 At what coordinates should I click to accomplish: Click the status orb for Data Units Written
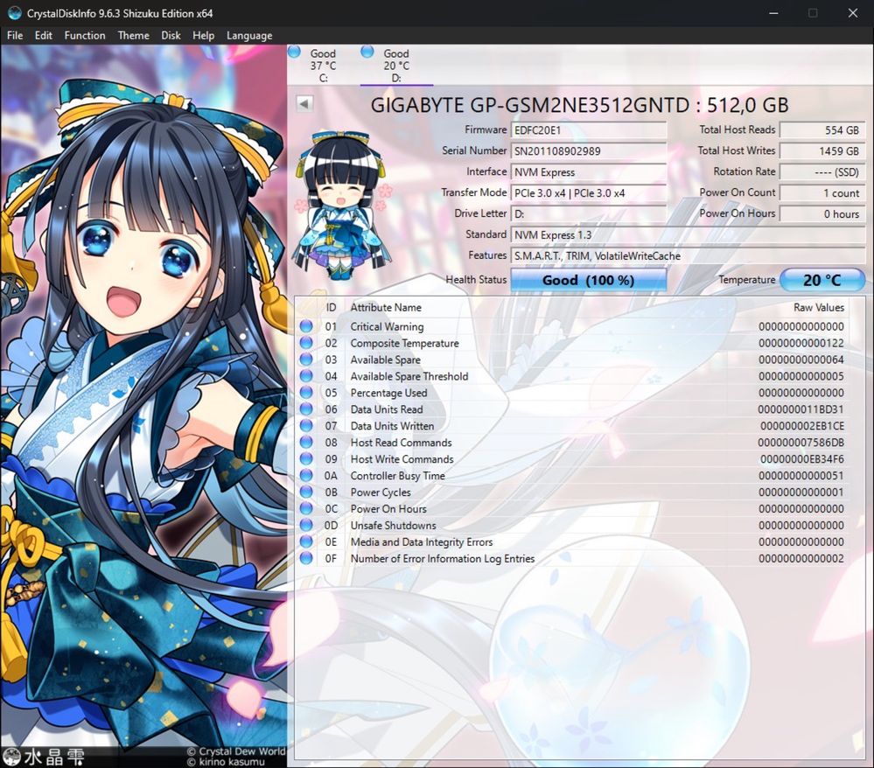coord(306,426)
